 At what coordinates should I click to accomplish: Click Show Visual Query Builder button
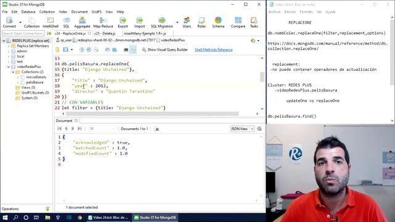click(165, 49)
